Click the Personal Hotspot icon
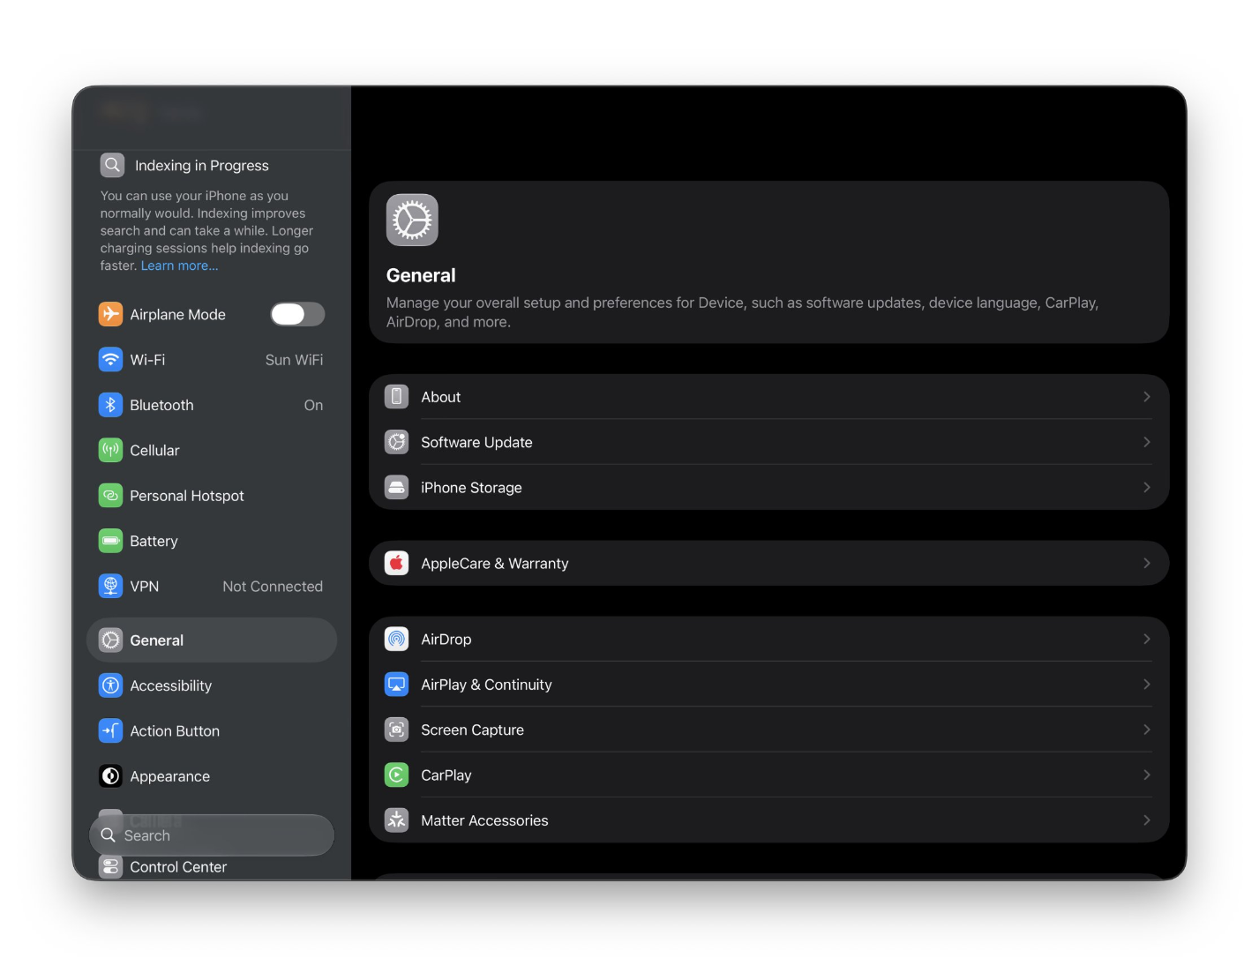This screenshot has height=973, width=1259. pos(110,496)
